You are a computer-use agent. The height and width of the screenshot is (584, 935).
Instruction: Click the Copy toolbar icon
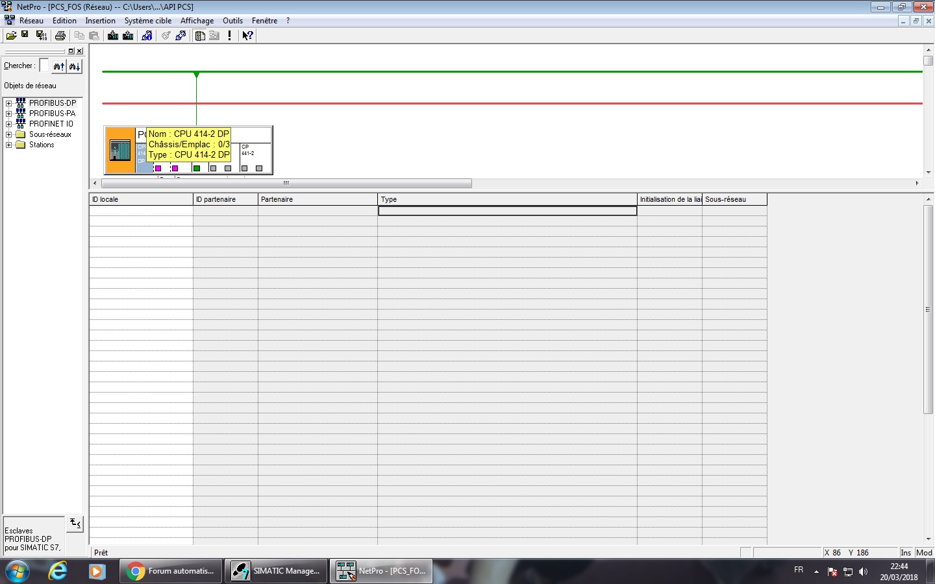[x=79, y=36]
